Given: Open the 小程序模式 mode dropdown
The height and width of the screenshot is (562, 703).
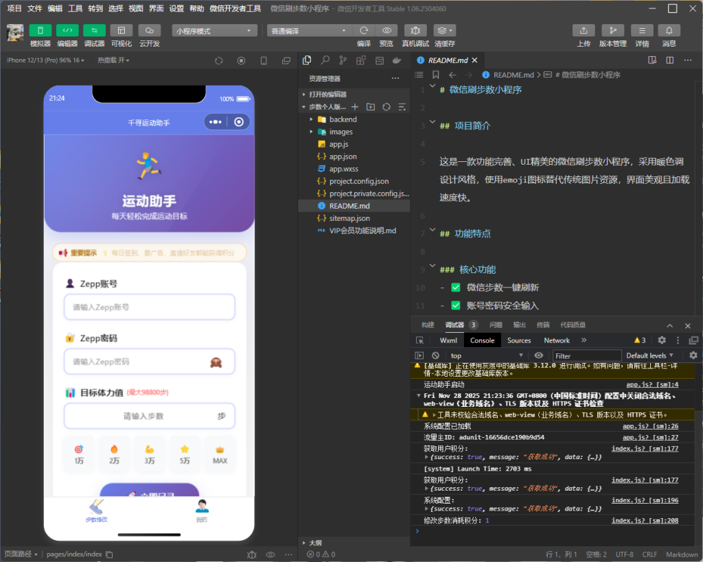Looking at the screenshot, I should pyautogui.click(x=214, y=31).
